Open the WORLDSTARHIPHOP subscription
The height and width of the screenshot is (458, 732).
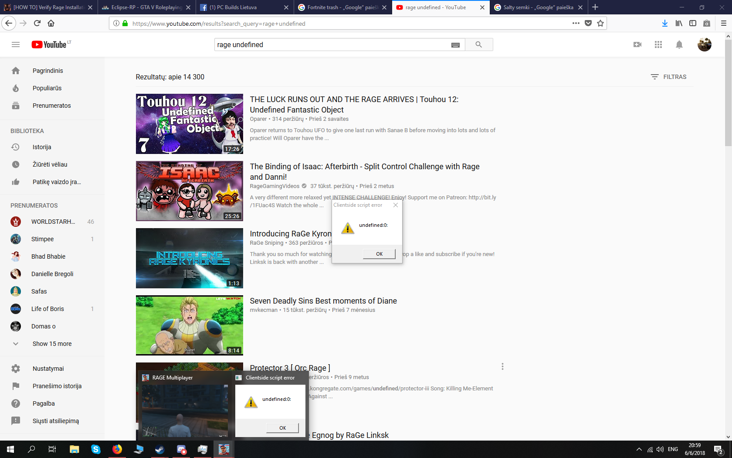point(52,222)
